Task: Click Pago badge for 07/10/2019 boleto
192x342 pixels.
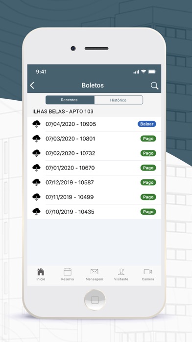Action: (148, 212)
